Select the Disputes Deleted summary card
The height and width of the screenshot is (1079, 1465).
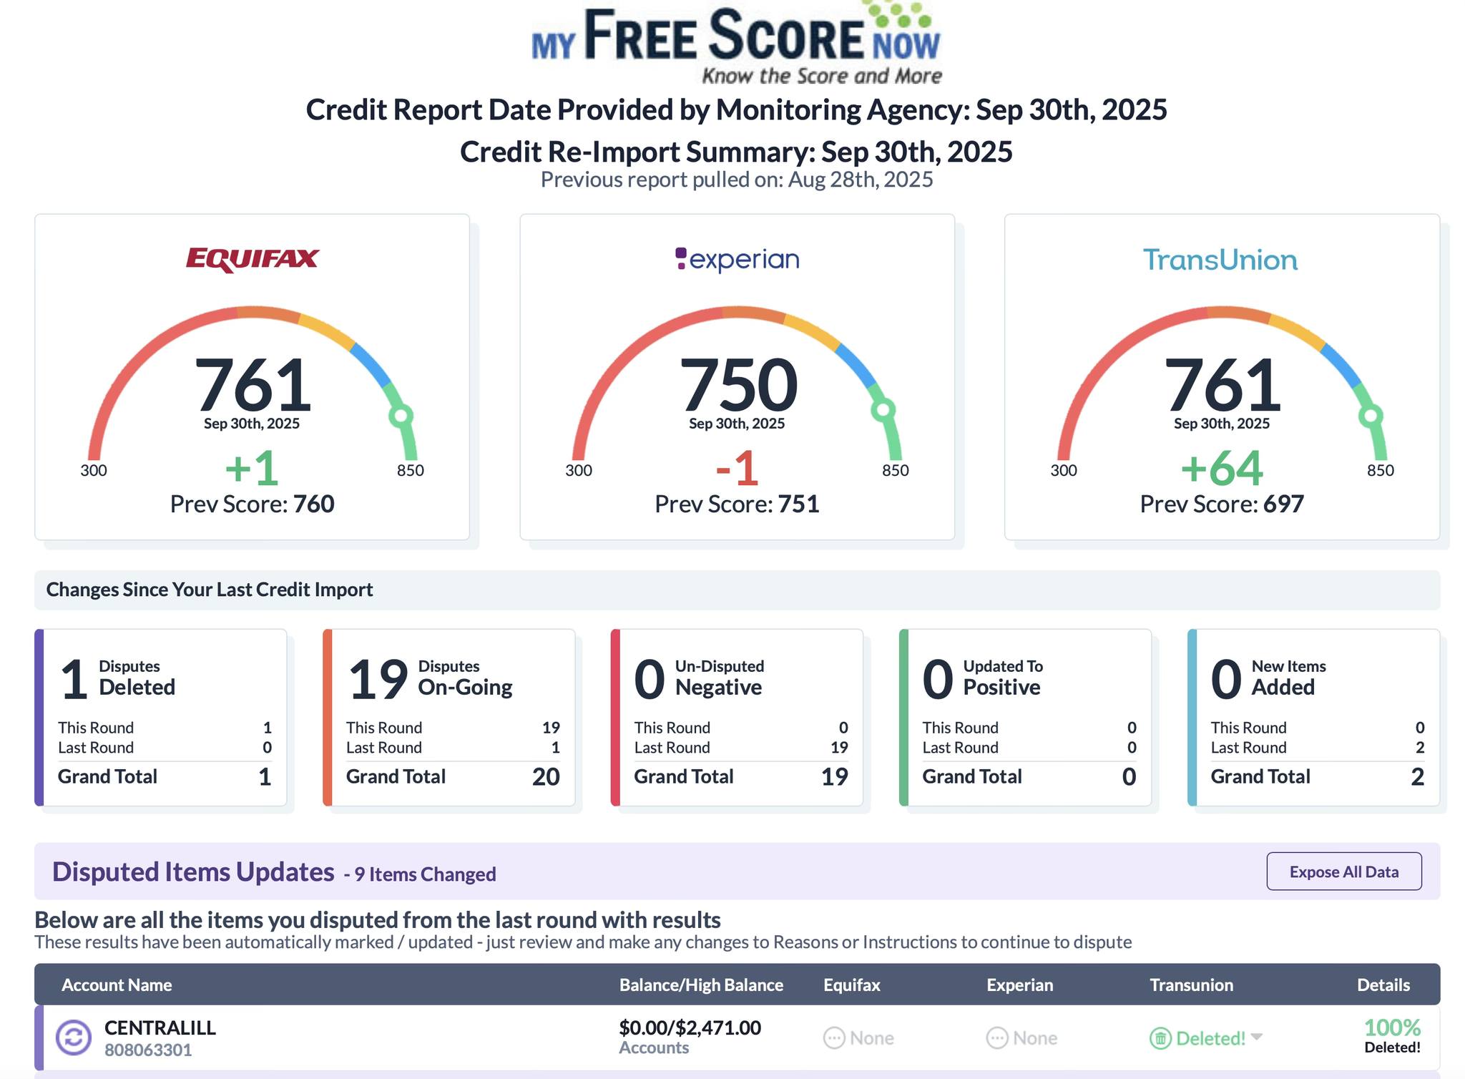click(x=163, y=717)
